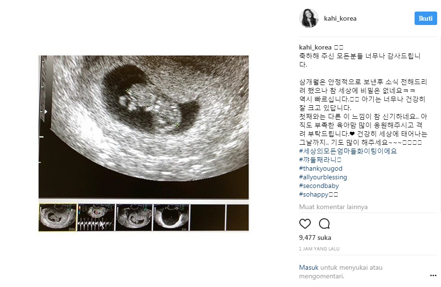Open the three-dots more options menu
The height and width of the screenshot is (287, 441).
coord(433,275)
